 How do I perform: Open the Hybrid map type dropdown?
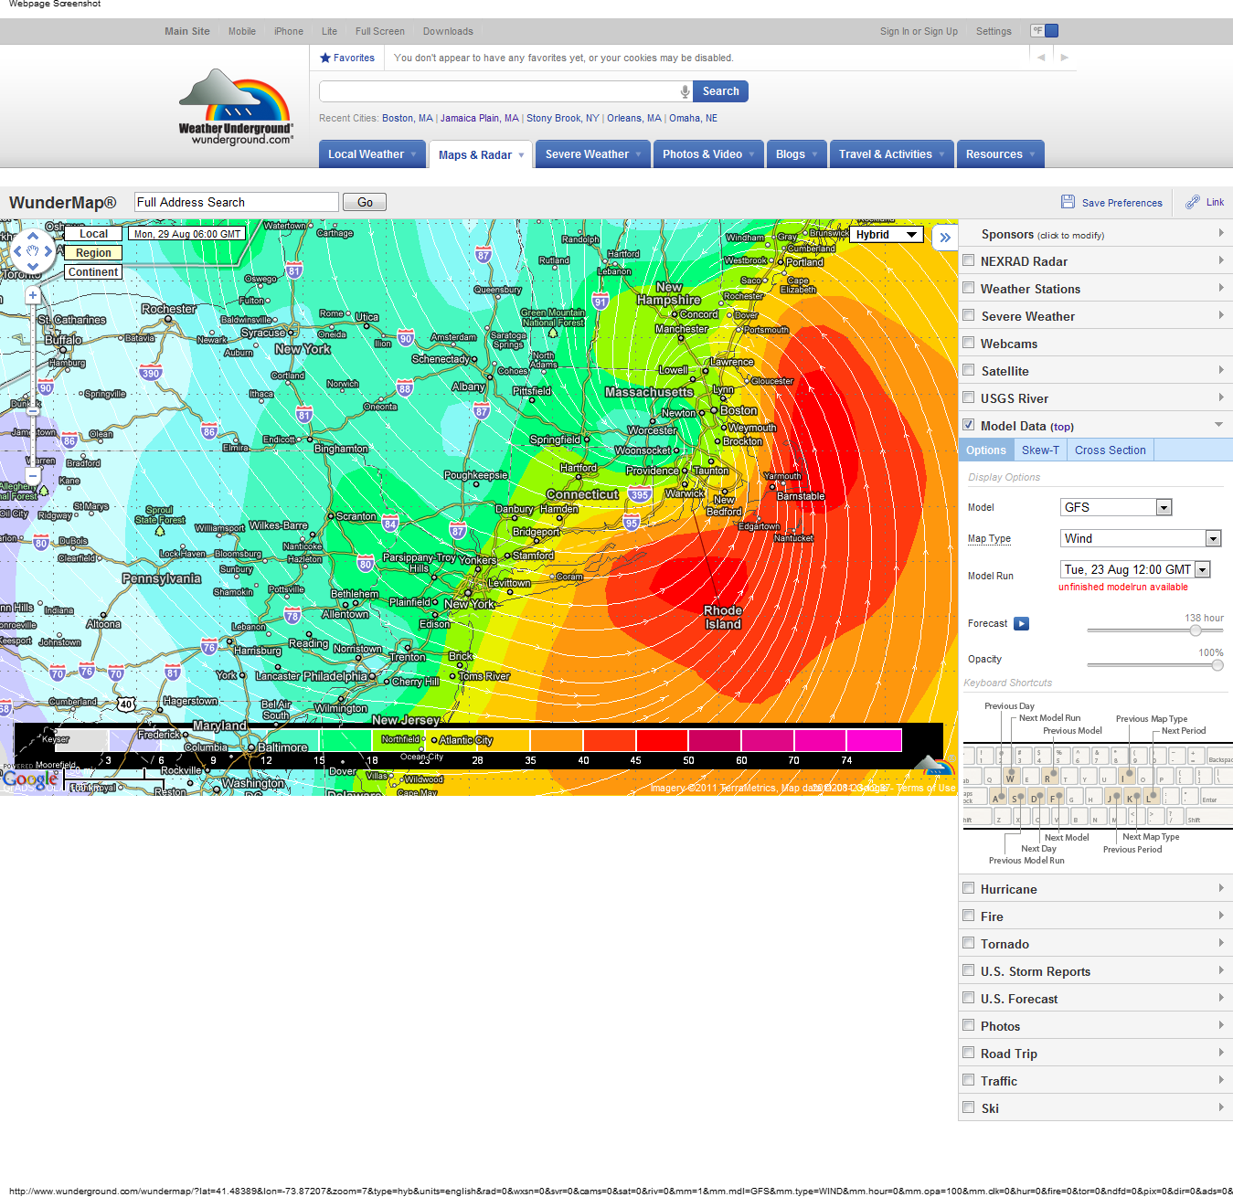(888, 235)
